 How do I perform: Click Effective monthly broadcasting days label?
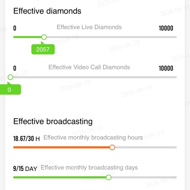89,168
